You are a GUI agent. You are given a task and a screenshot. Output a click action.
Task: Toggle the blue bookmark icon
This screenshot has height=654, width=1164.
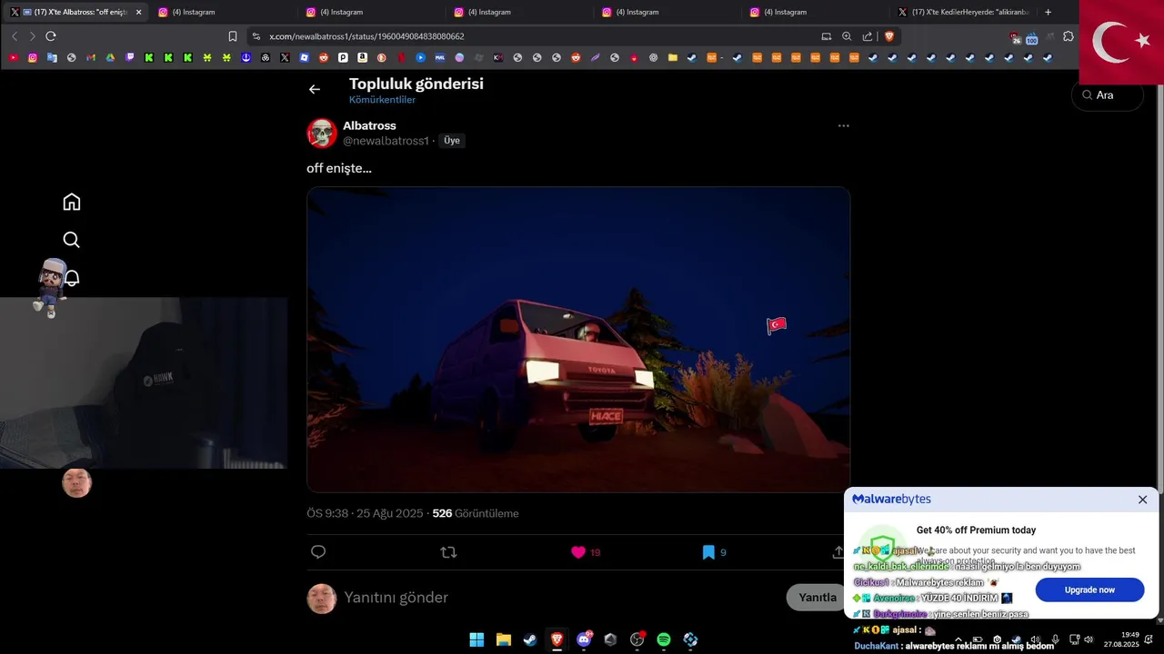pyautogui.click(x=708, y=552)
